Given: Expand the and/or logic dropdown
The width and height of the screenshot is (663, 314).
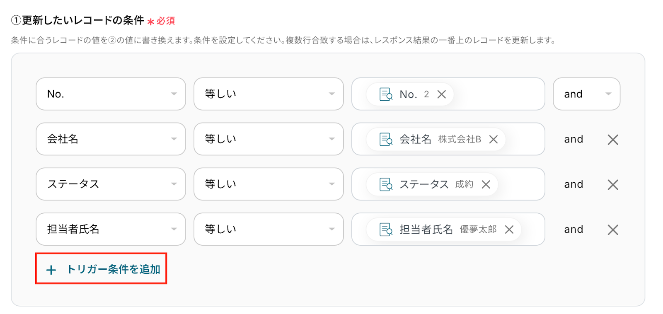Looking at the screenshot, I should point(586,94).
